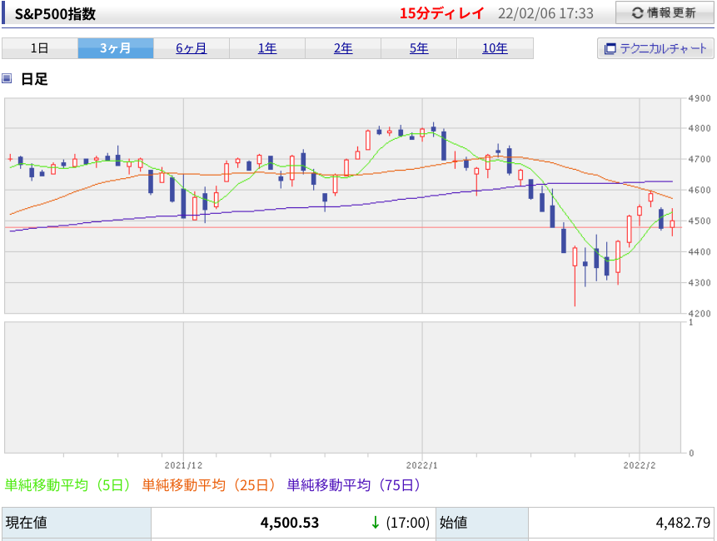Click the (17:00) time text

pos(407,523)
